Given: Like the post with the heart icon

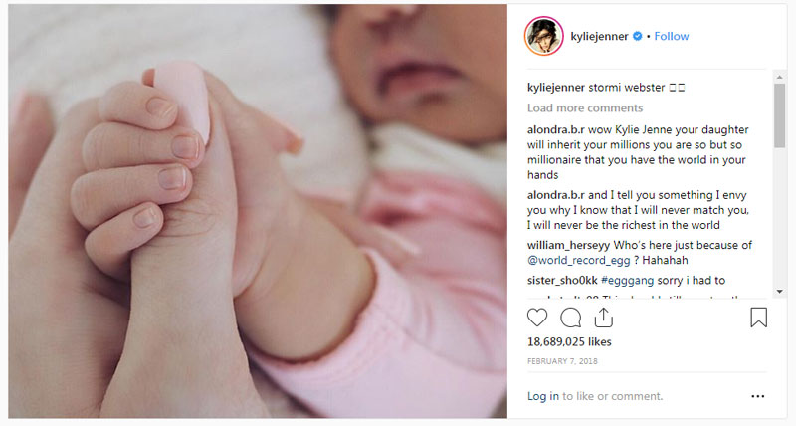Looking at the screenshot, I should tap(537, 318).
